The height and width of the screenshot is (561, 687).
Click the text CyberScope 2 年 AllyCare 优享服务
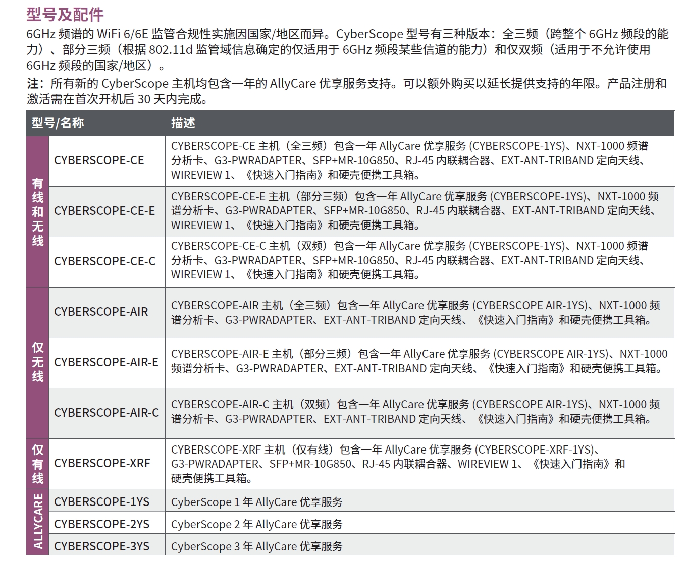tap(257, 524)
